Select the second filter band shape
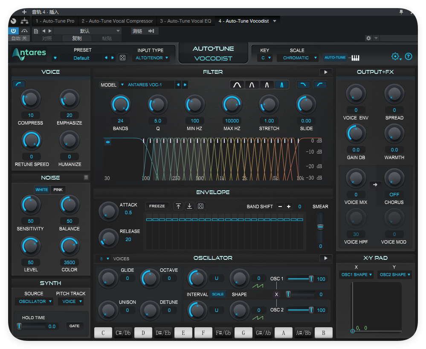The width and height of the screenshot is (426, 349). coord(252,85)
